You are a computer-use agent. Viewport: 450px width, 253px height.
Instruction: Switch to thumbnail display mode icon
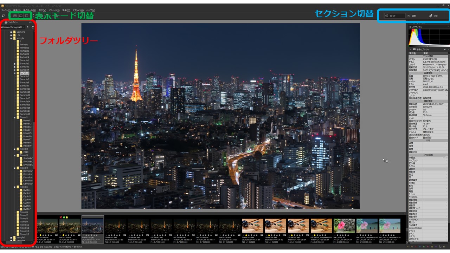15,16
